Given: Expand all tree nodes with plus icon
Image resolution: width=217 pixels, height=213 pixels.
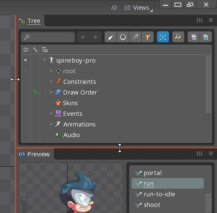Looking at the screenshot, I should (206, 37).
